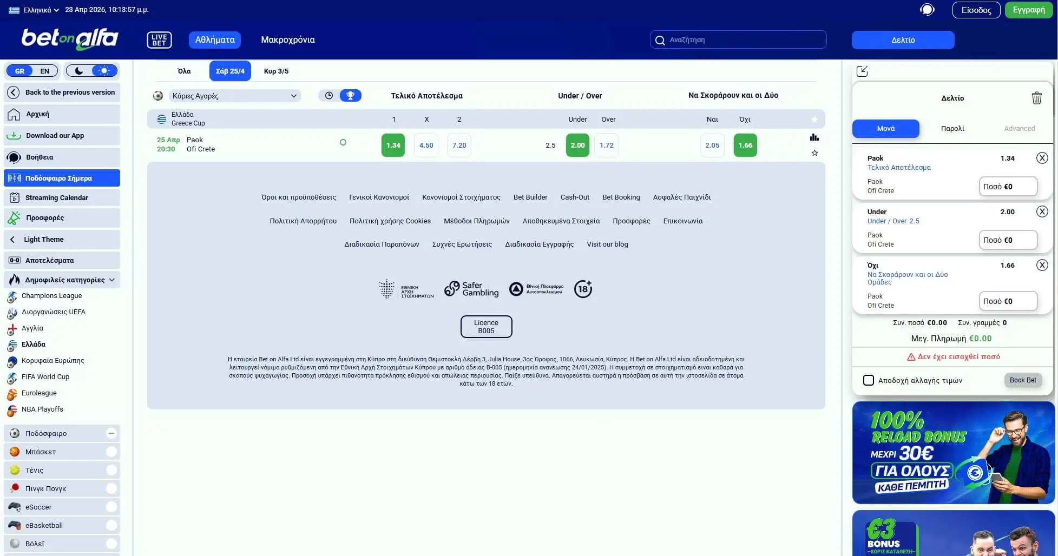Open Βοήθεια help in sidebar
This screenshot has height=556, width=1058.
tap(62, 157)
